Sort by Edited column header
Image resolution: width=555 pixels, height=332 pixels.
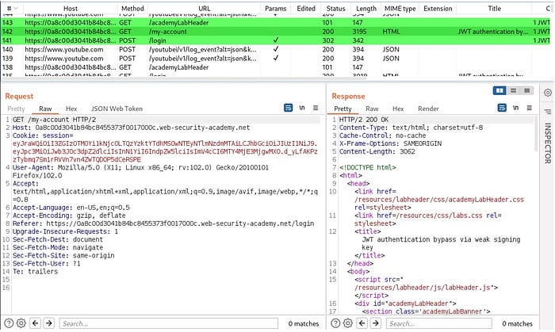click(306, 9)
